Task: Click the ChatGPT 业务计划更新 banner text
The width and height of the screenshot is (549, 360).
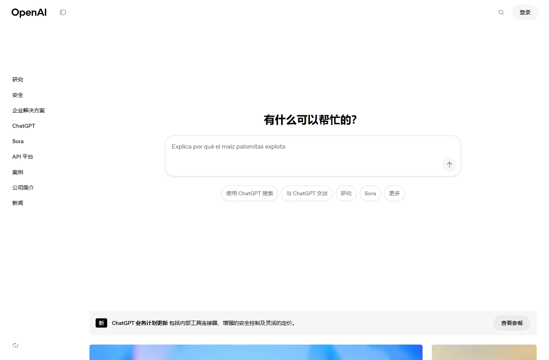Action: (140, 323)
